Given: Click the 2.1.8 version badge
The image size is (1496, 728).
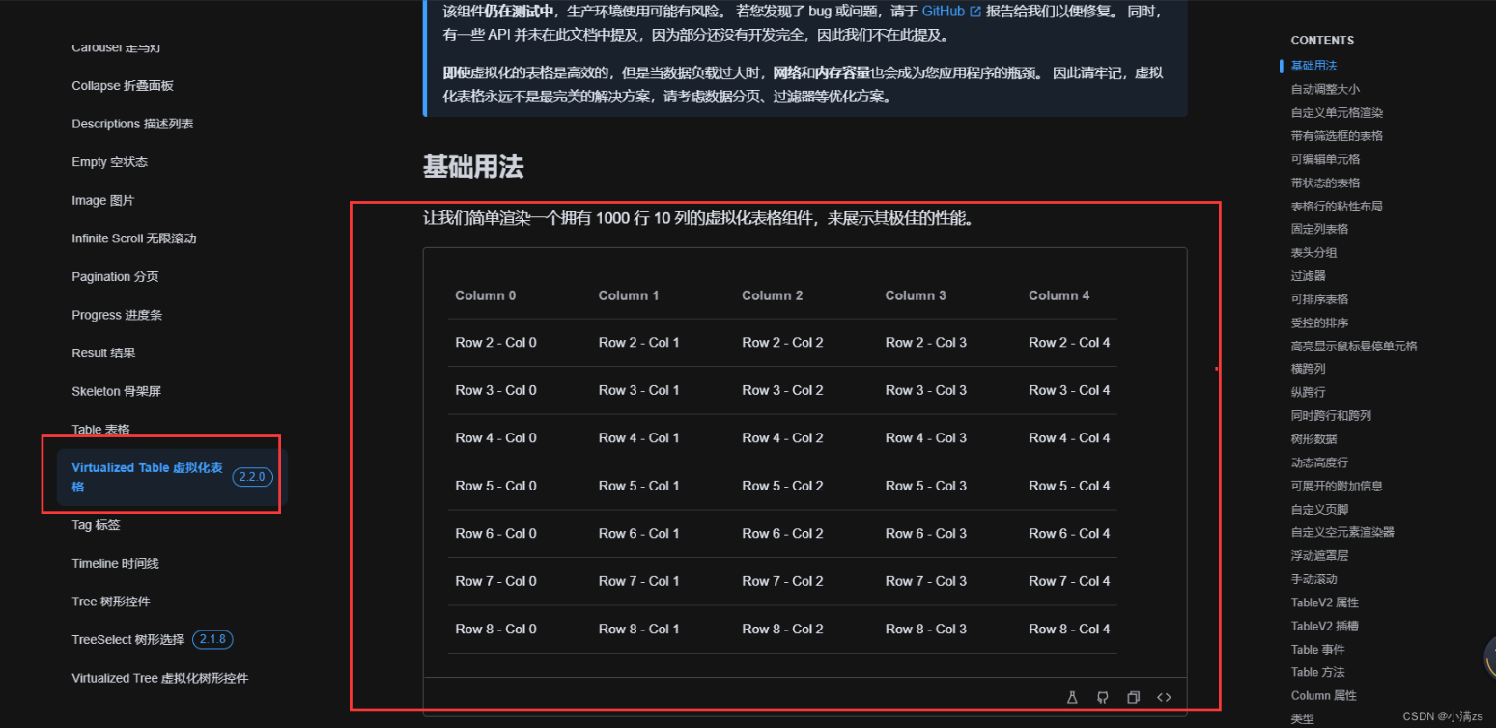Looking at the screenshot, I should coord(212,639).
